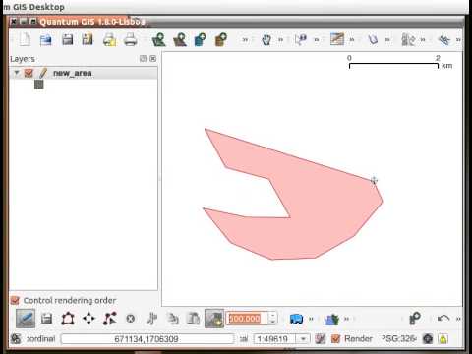Increase the tolerance value stepper

pos(272,315)
